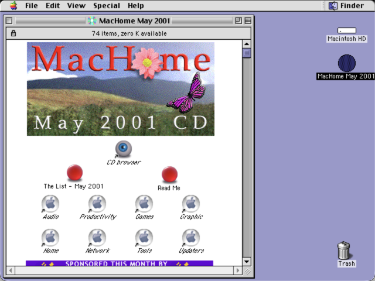
Task: Open the Graphic folder alias
Action: [x=191, y=204]
